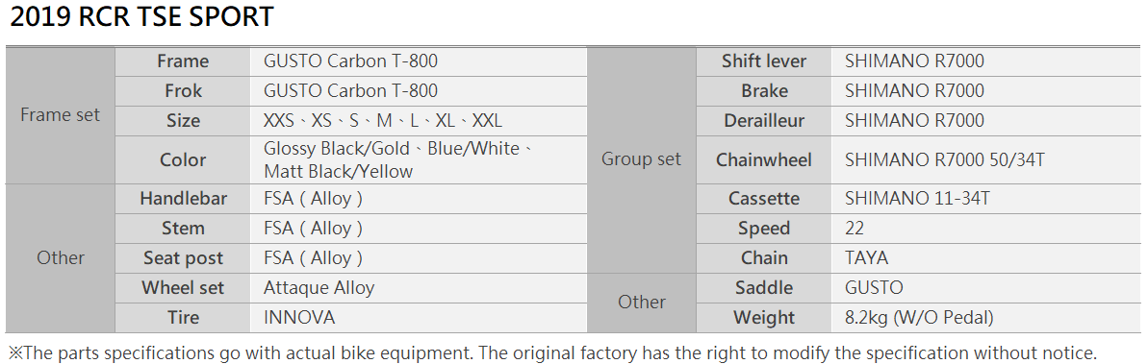Click the GUSTO Carbon T-800 frame value
Image resolution: width=1148 pixels, height=364 pixels.
350,61
